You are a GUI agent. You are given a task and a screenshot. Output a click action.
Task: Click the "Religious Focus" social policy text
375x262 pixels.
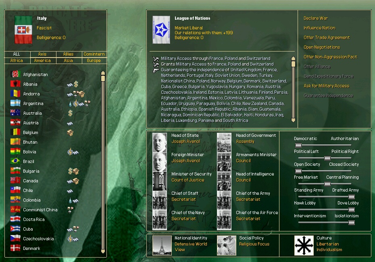point(254,244)
